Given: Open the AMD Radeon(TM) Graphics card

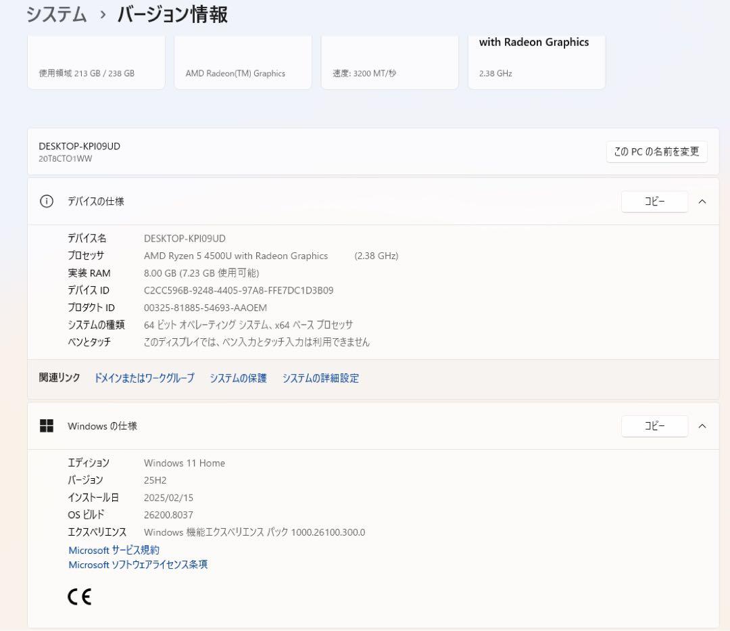Looking at the screenshot, I should tap(243, 62).
